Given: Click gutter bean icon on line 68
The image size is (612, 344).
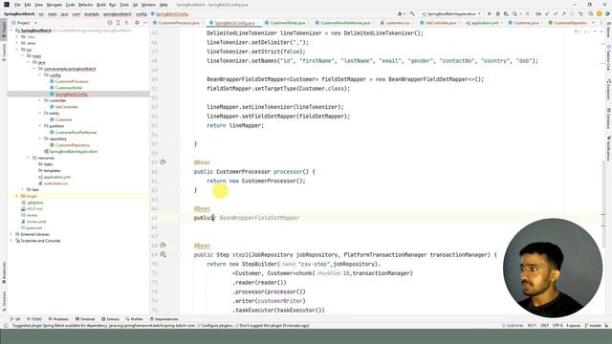Looking at the screenshot, I should [x=163, y=245].
